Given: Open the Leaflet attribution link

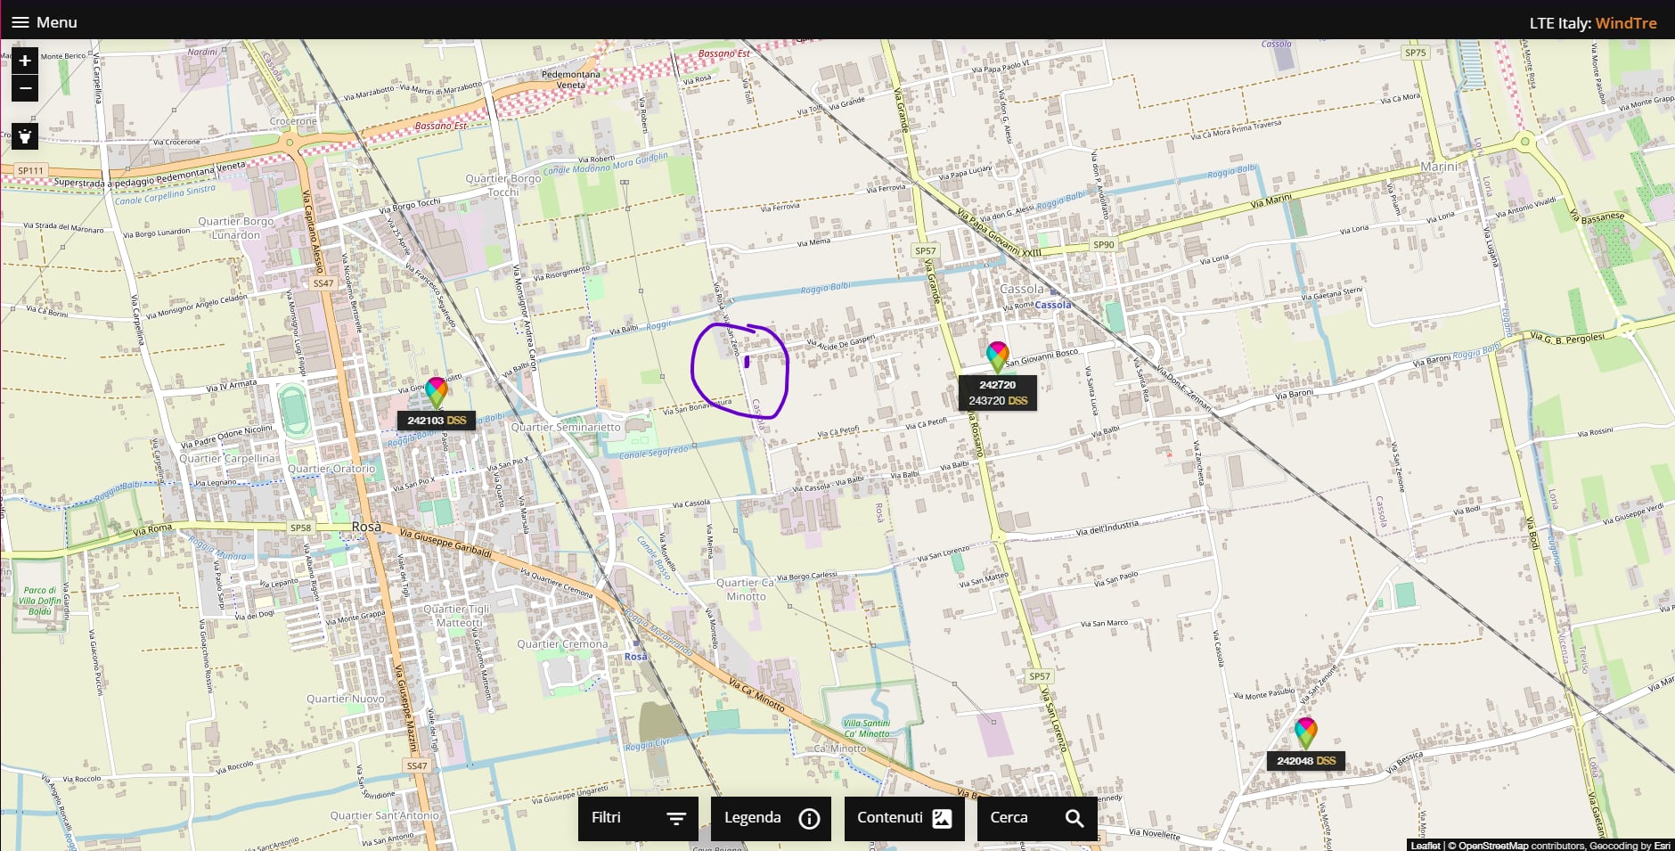Looking at the screenshot, I should [x=1426, y=846].
